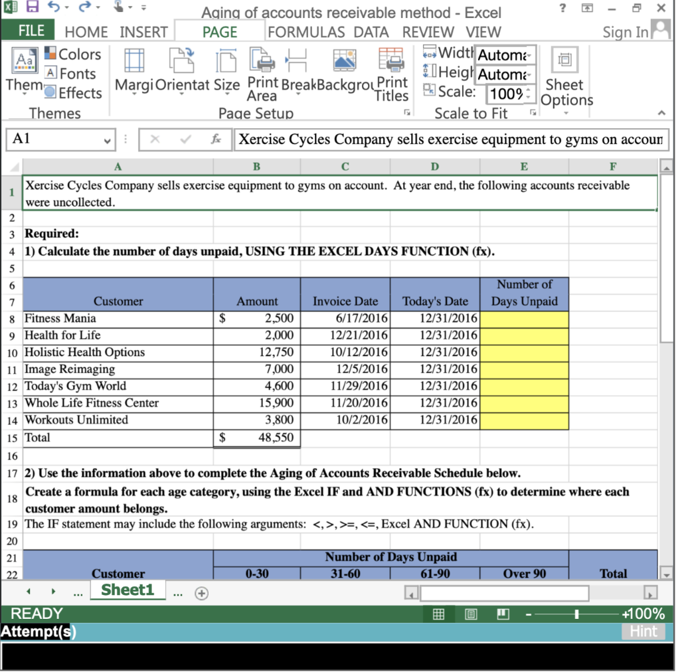Screen dimensions: 680x672
Task: Select the Breaks tool
Action: 296,66
